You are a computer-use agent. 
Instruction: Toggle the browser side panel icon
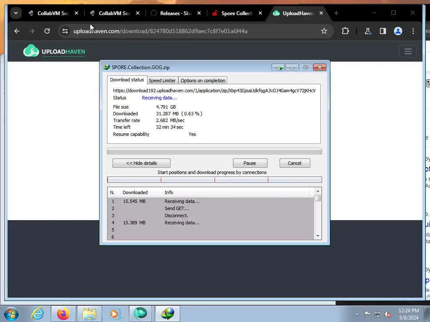(383, 31)
